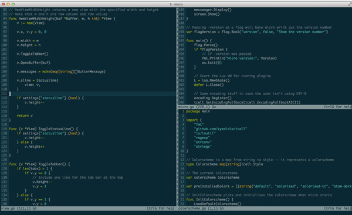The height and width of the screenshot is (215, 352).
Task: Click "func main() {" on line 192
Action: coord(199,41)
